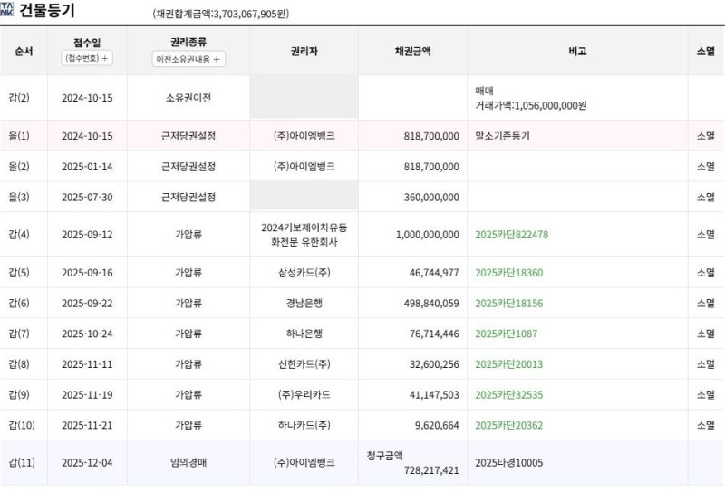This screenshot has height=503, width=725.
Task: Select row order 갑(7)
Action: point(19,334)
